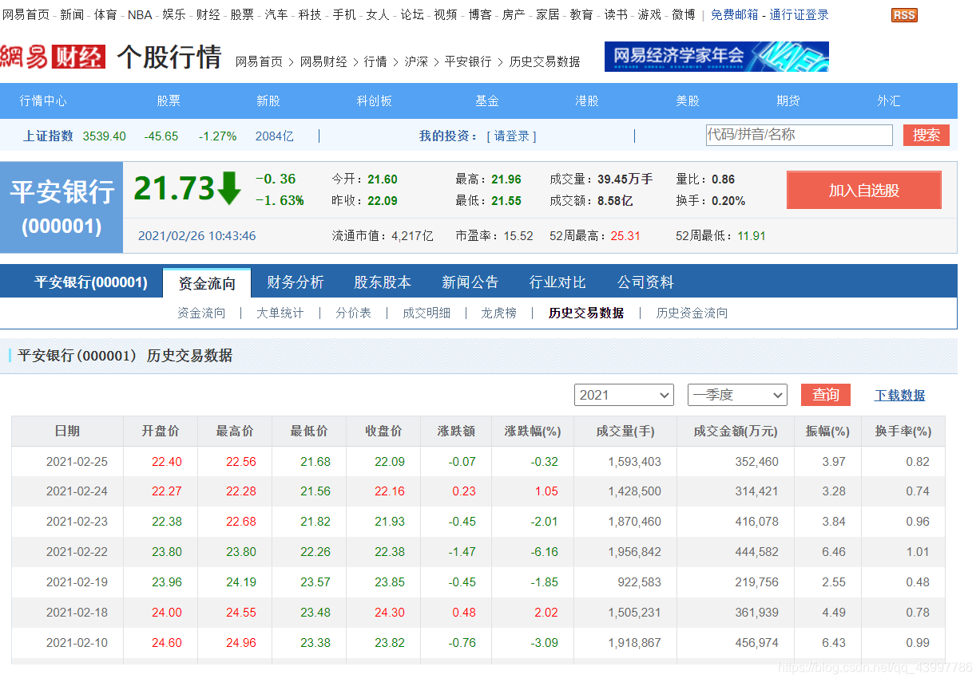
Task: Switch to the 行业对比 tab
Action: pos(557,282)
